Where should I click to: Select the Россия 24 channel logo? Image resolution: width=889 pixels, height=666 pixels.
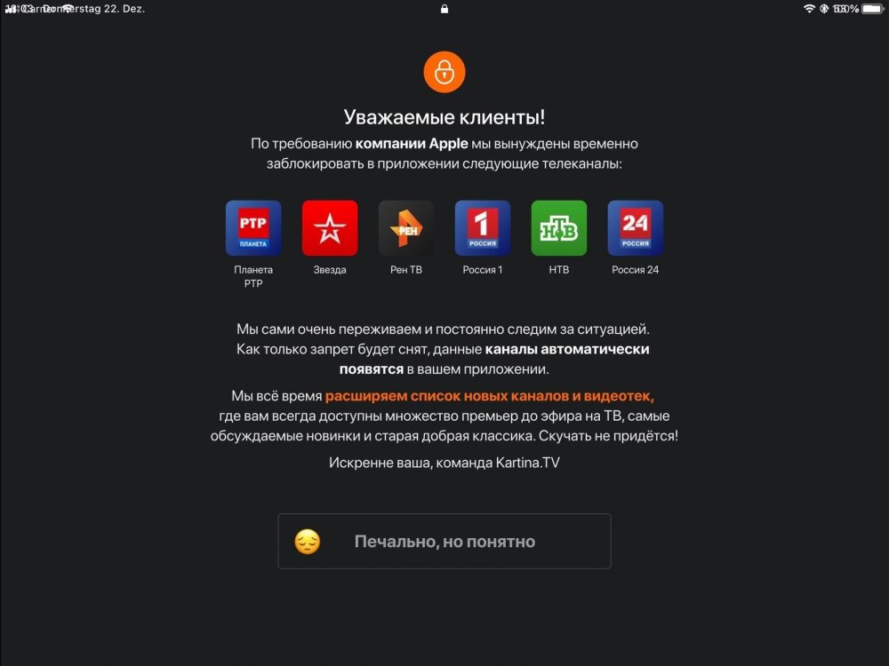coord(635,227)
